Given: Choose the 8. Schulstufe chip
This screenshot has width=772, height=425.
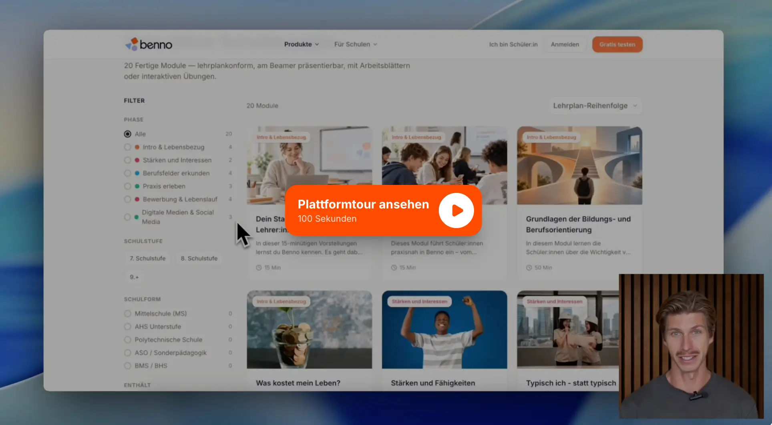Looking at the screenshot, I should click(x=199, y=259).
